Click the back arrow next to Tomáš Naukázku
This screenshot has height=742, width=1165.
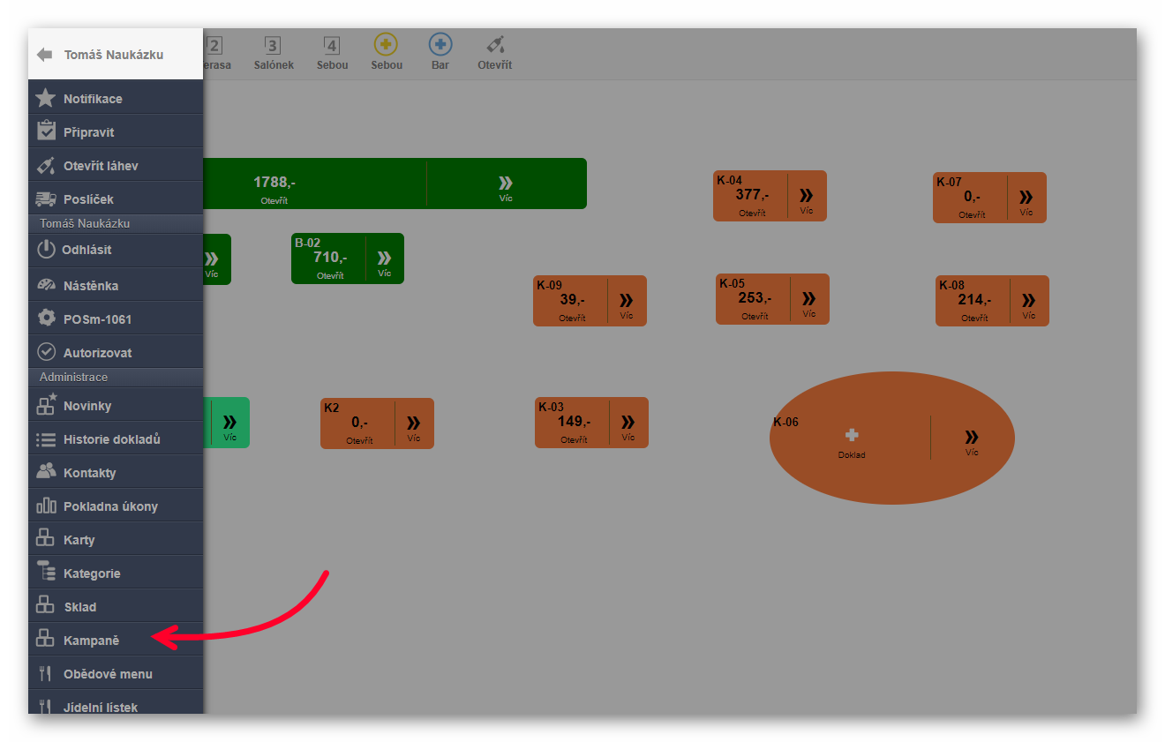point(45,55)
